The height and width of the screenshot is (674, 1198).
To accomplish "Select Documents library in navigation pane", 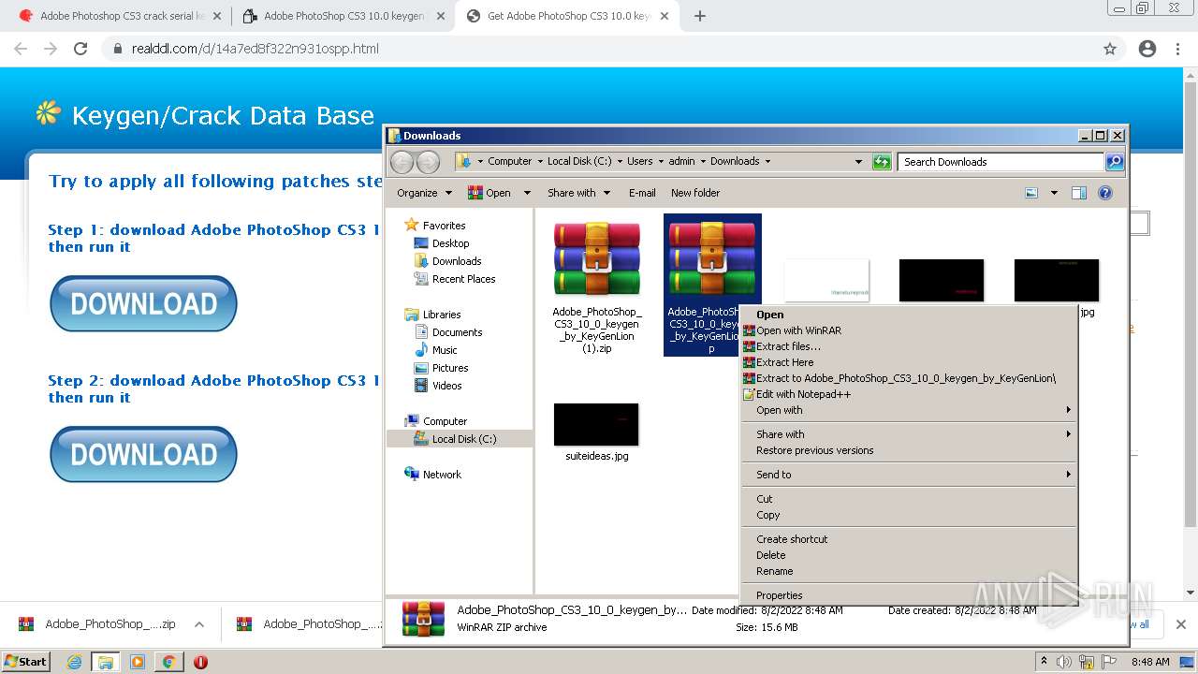I will pyautogui.click(x=457, y=332).
